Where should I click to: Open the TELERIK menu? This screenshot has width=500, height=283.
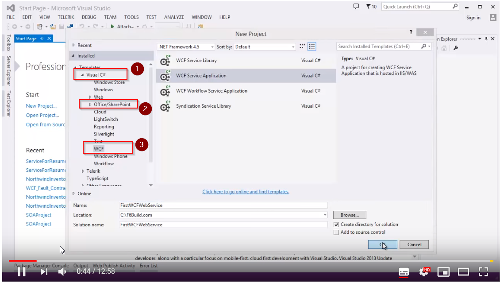pyautogui.click(x=65, y=17)
